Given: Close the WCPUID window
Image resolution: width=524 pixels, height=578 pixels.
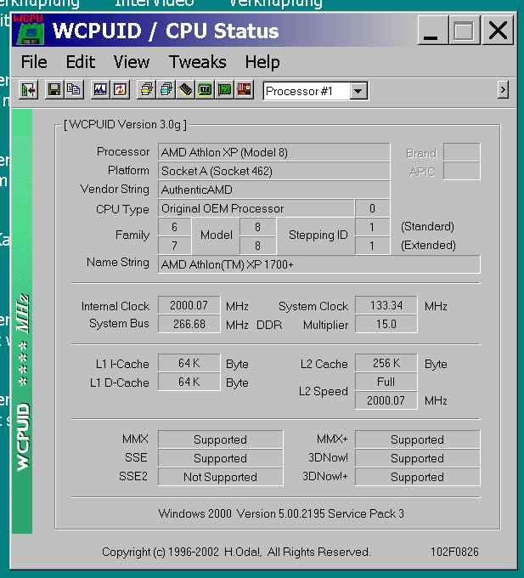Looking at the screenshot, I should point(498,31).
